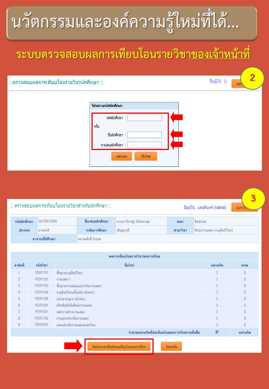Image resolution: width=269 pixels, height=389 pixels.
Task: Click the แสดงผล button
Action: coord(121,156)
